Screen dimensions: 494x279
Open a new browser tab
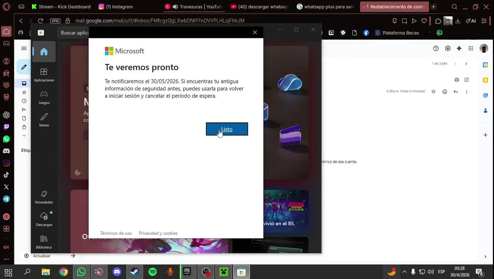(434, 7)
